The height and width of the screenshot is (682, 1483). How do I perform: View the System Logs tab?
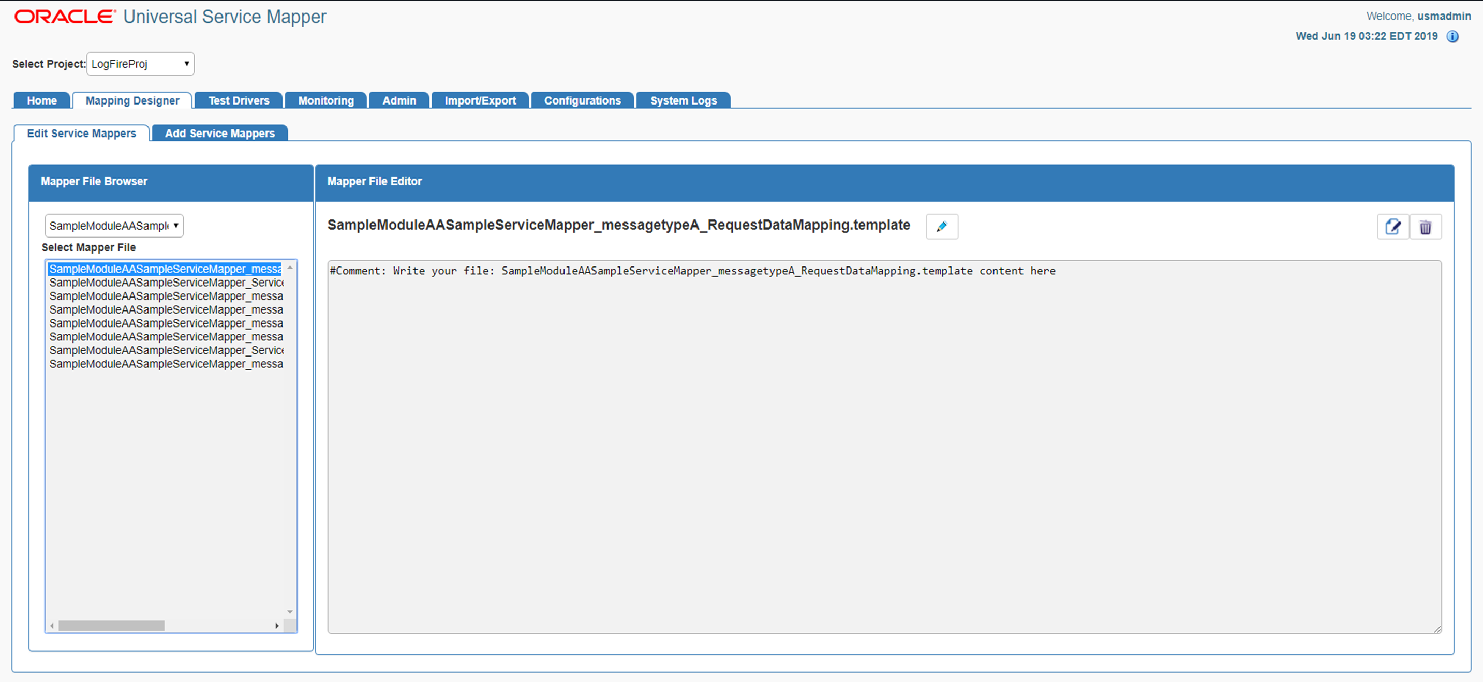point(683,100)
